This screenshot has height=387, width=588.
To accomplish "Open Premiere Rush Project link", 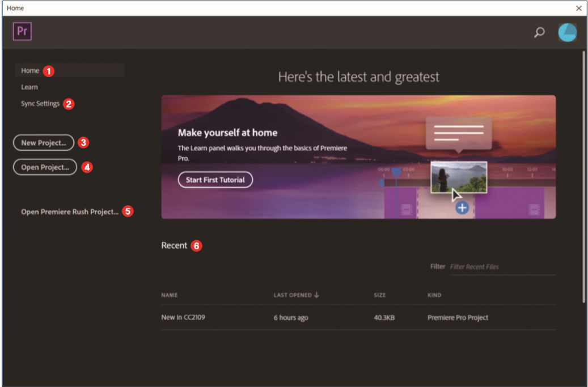I will coord(70,212).
